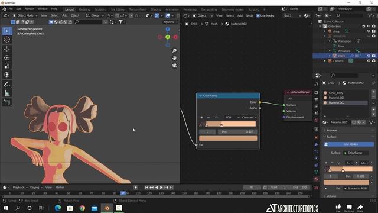The width and height of the screenshot is (378, 213).
Task: Add a color stop with plus in ColorRamp node
Action: (x=202, y=117)
